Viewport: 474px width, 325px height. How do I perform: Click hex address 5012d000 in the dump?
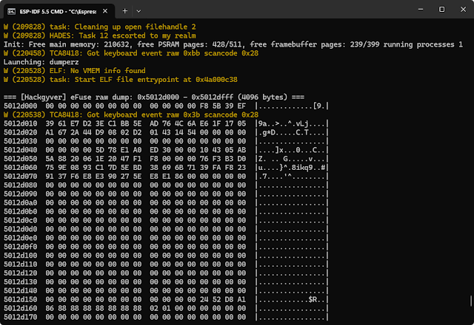[19, 106]
